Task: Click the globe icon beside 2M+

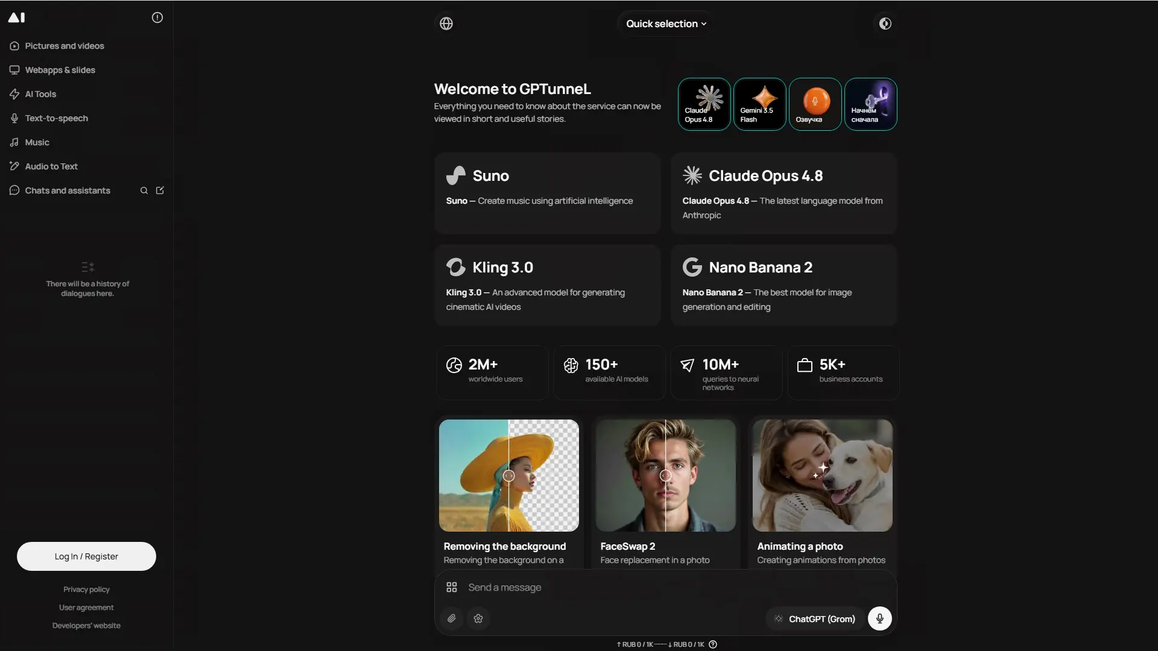Action: coord(454,365)
